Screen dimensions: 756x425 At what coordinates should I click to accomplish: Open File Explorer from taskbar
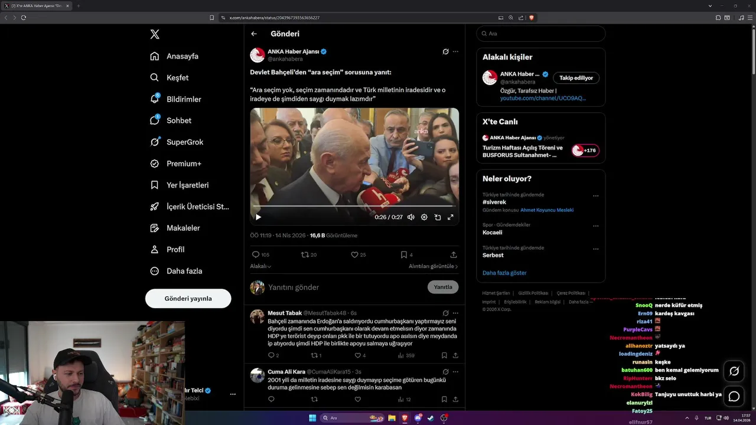click(x=392, y=418)
